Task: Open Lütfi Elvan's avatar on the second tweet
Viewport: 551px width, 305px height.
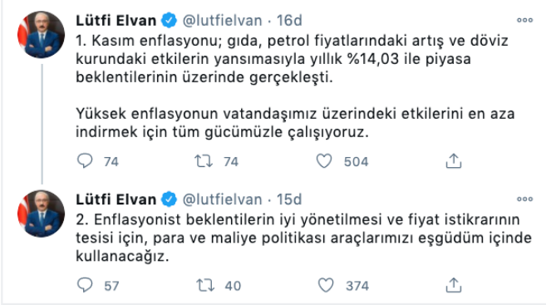Action: [x=41, y=214]
